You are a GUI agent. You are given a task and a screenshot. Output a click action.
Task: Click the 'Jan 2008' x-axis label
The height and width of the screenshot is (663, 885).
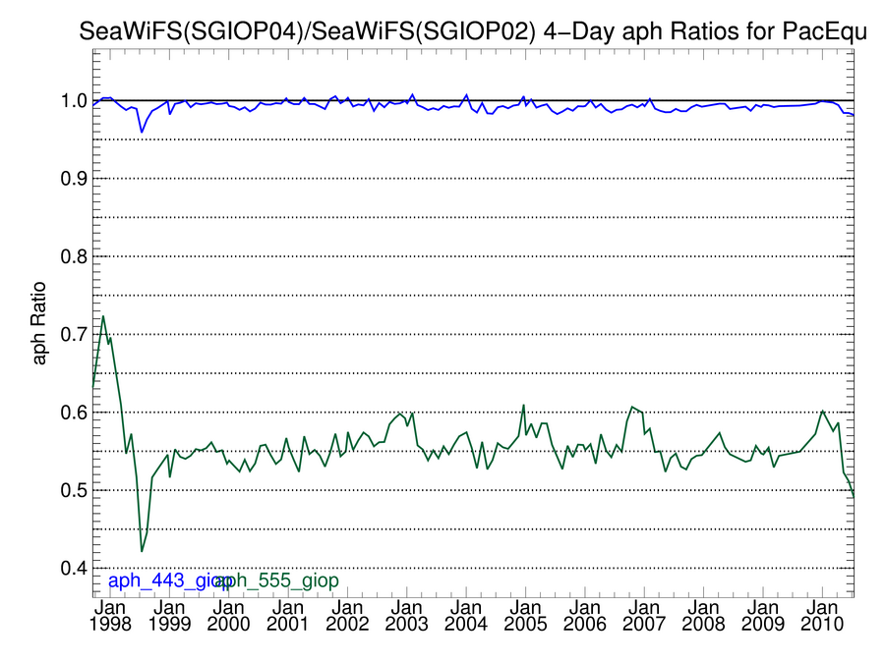click(x=703, y=616)
